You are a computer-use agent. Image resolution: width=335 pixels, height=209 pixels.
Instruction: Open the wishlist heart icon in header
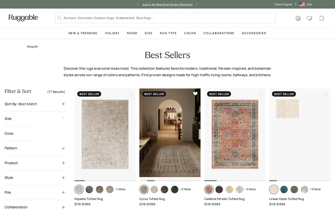coord(309,18)
